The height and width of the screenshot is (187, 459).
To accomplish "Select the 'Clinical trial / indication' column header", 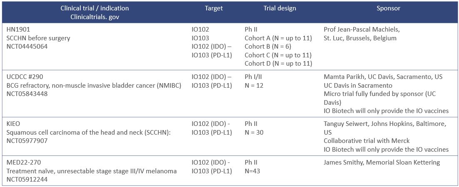I will (95, 8).
